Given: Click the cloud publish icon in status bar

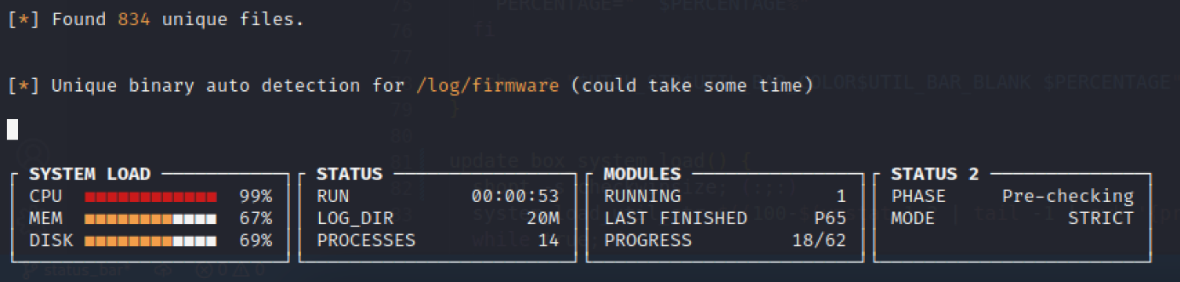Looking at the screenshot, I should (x=163, y=270).
